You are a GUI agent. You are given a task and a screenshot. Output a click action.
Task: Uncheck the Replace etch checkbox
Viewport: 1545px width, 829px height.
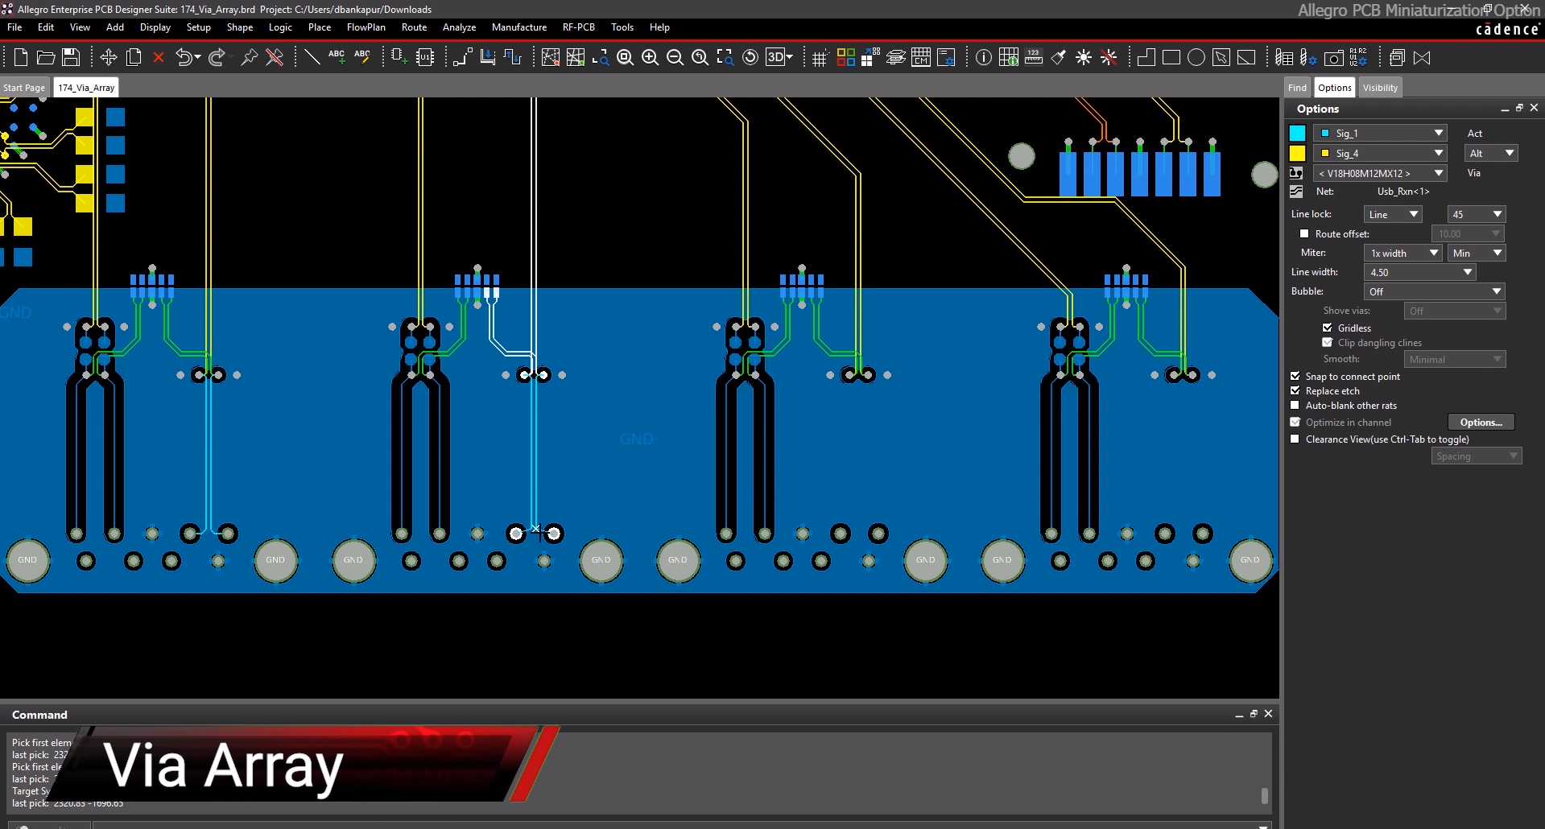(1295, 391)
